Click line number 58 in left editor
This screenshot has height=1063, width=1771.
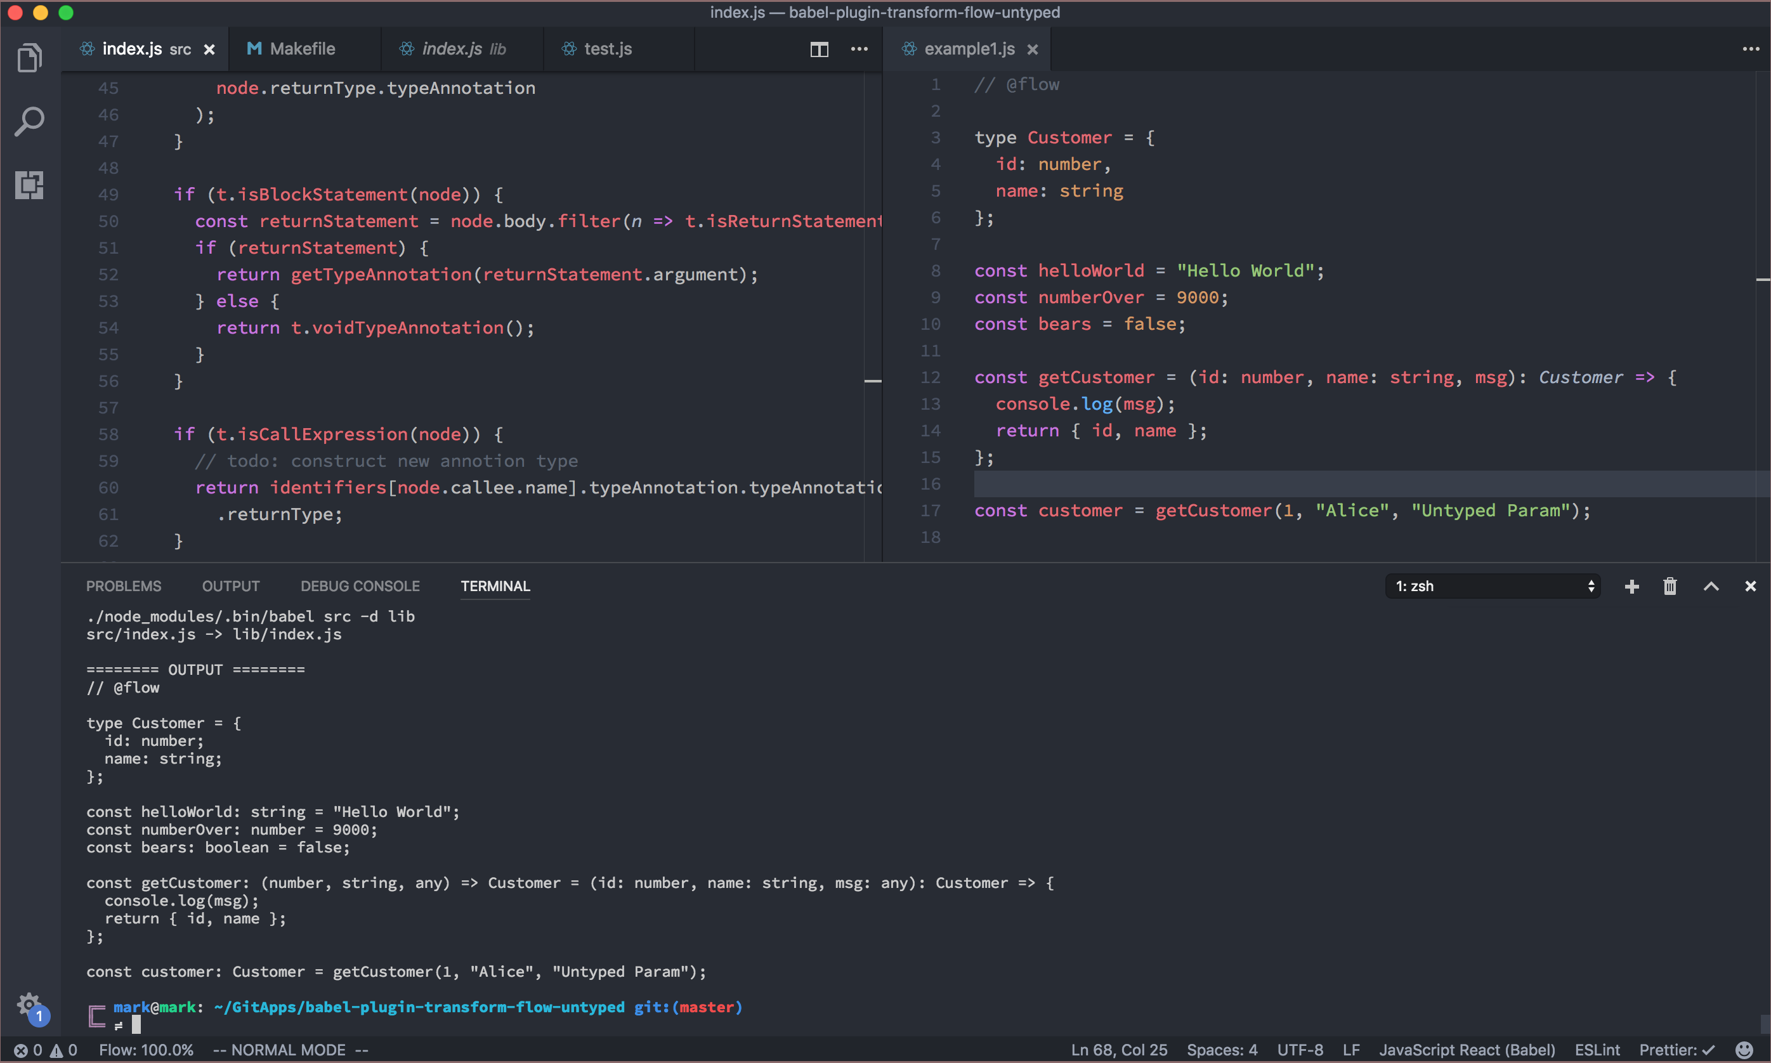[108, 435]
